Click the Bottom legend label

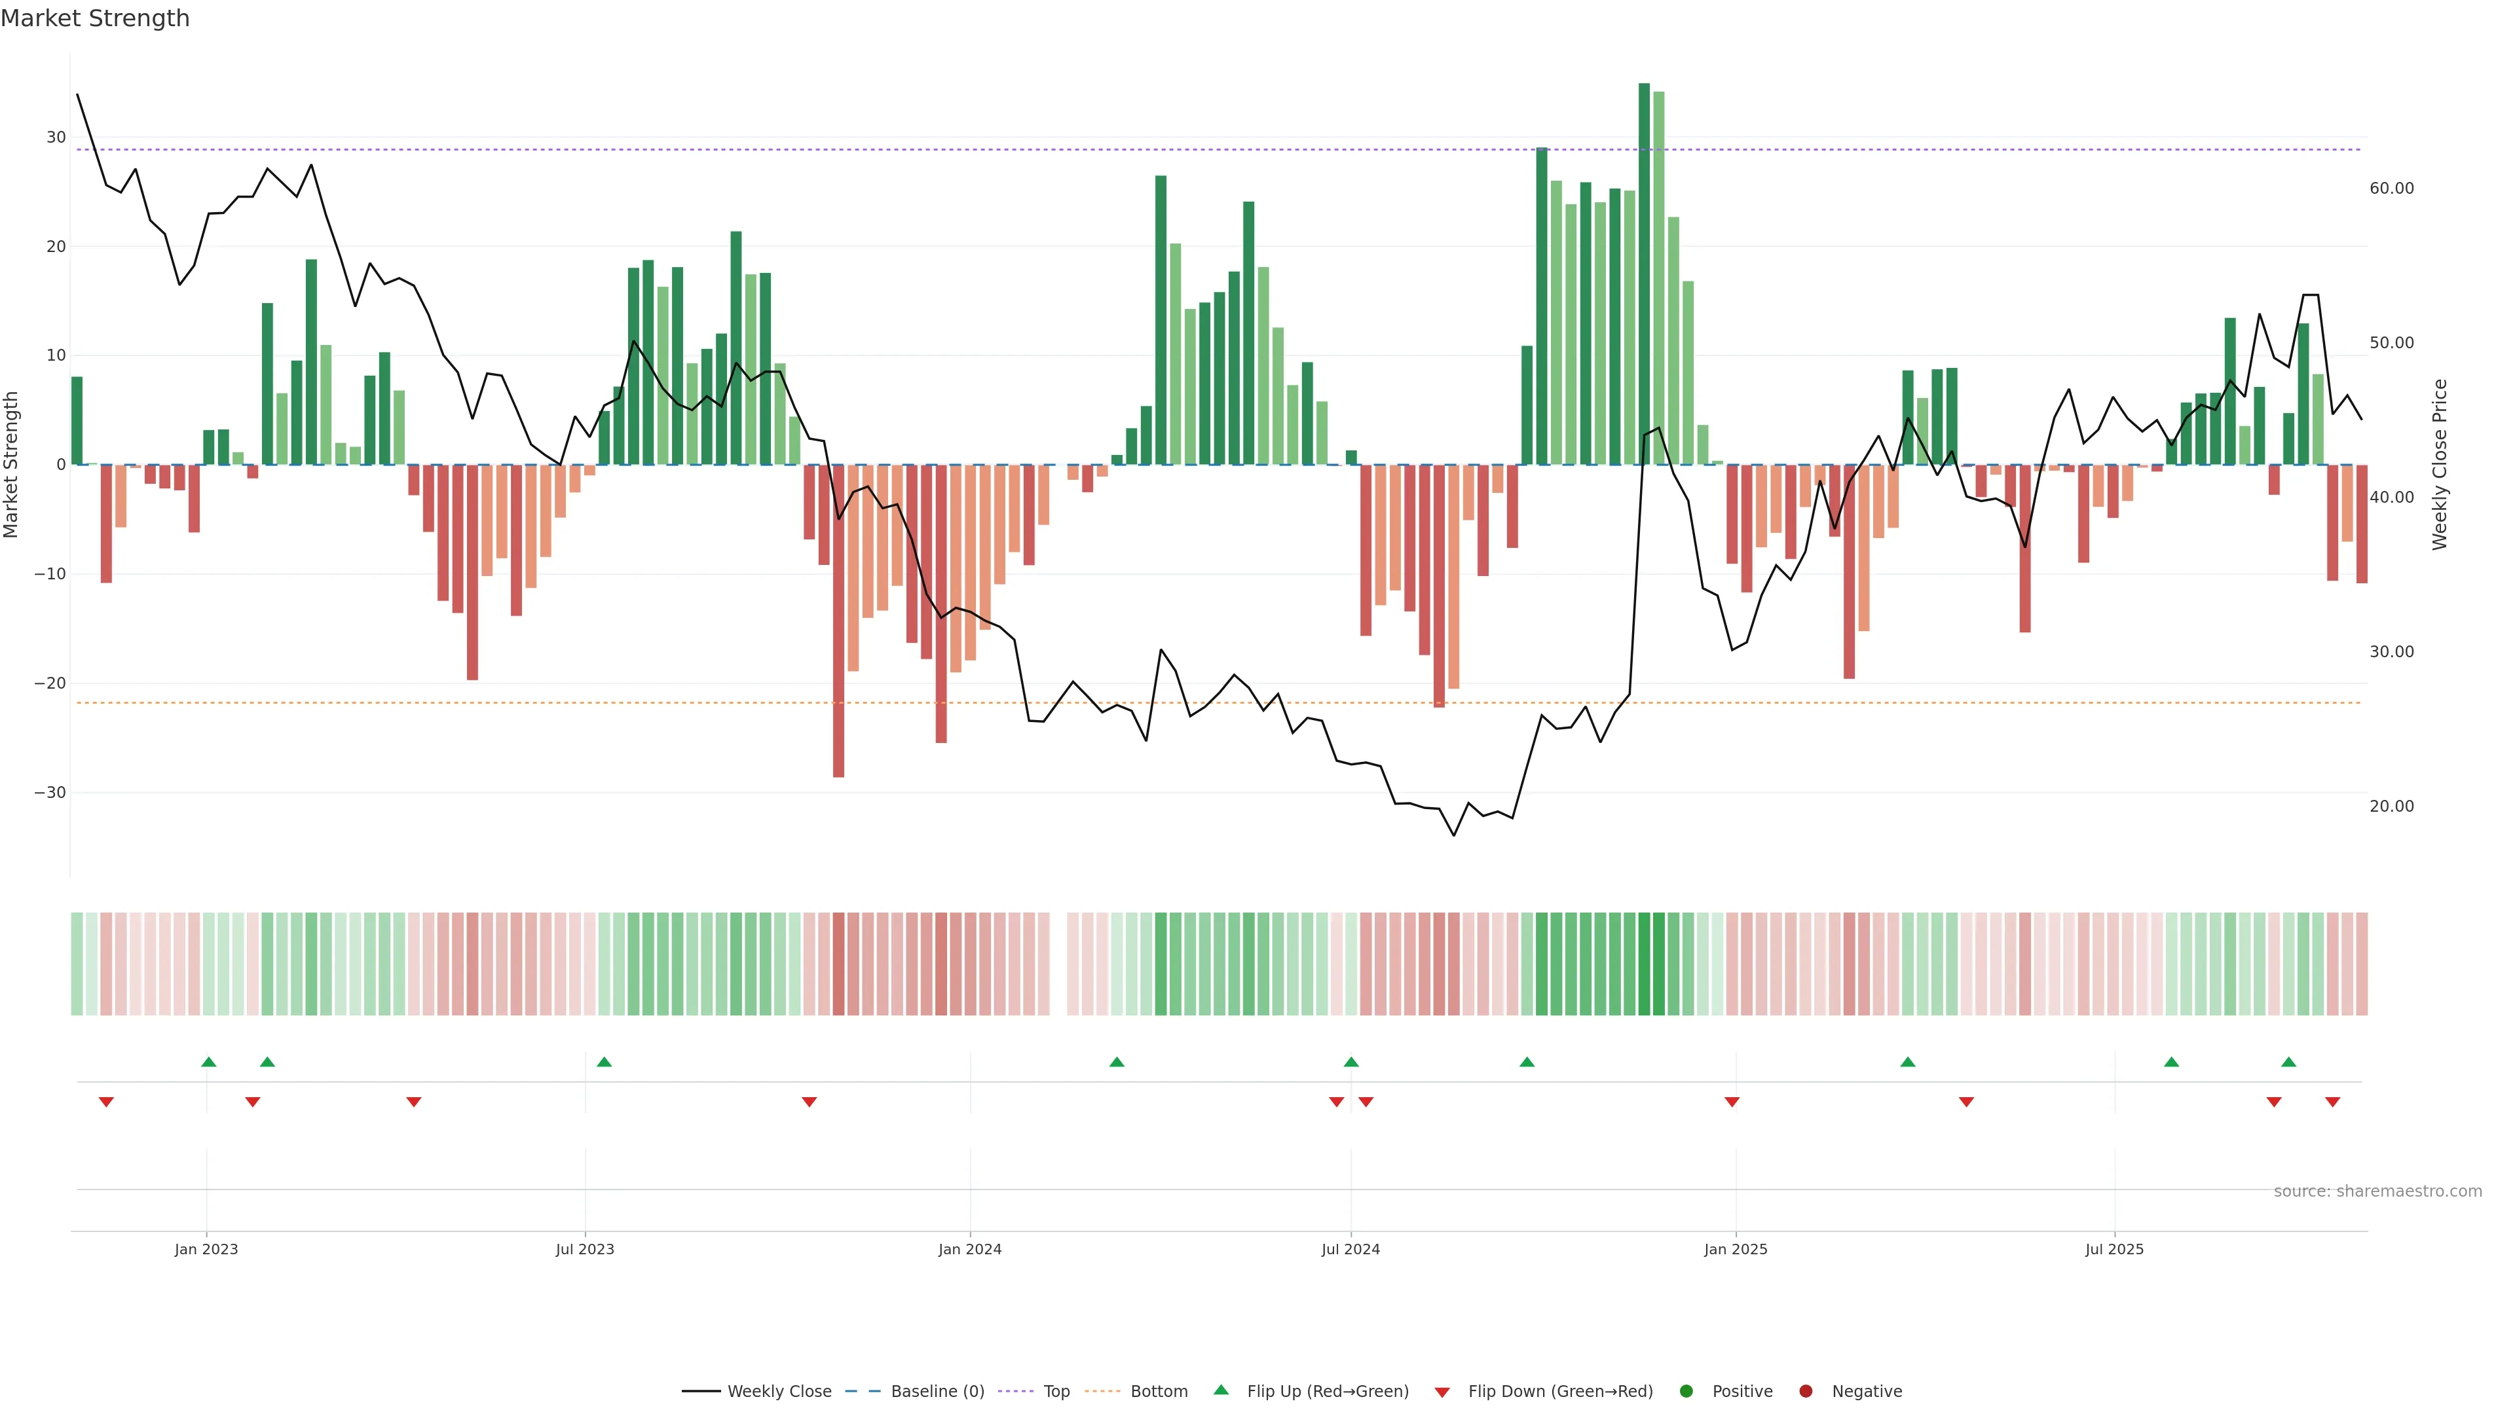coord(1159,1390)
